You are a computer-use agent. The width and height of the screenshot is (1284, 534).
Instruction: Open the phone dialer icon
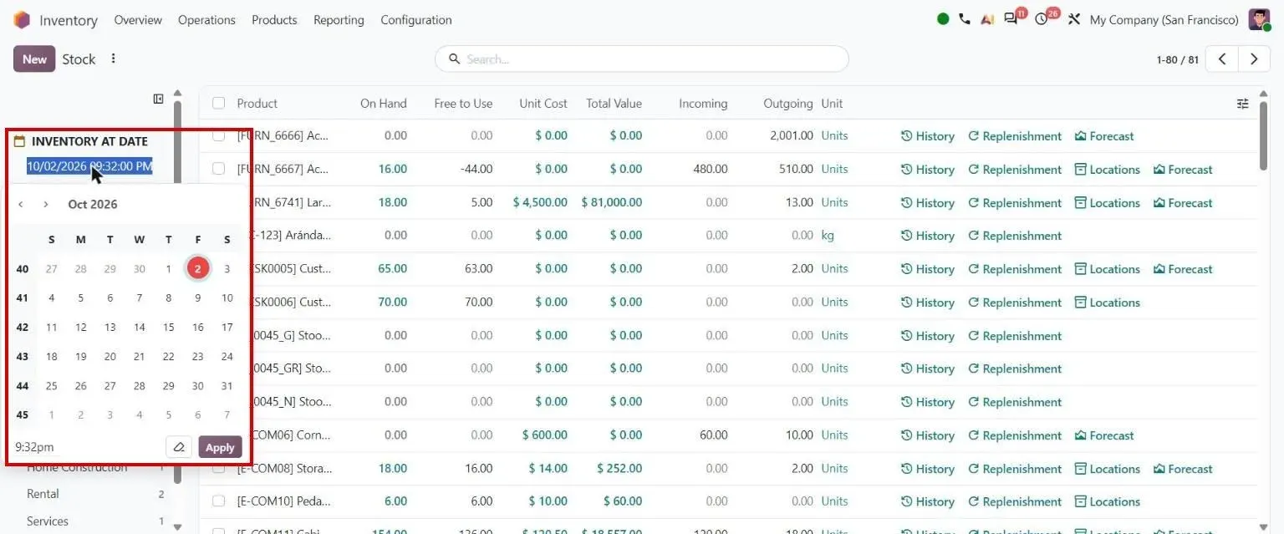click(965, 19)
